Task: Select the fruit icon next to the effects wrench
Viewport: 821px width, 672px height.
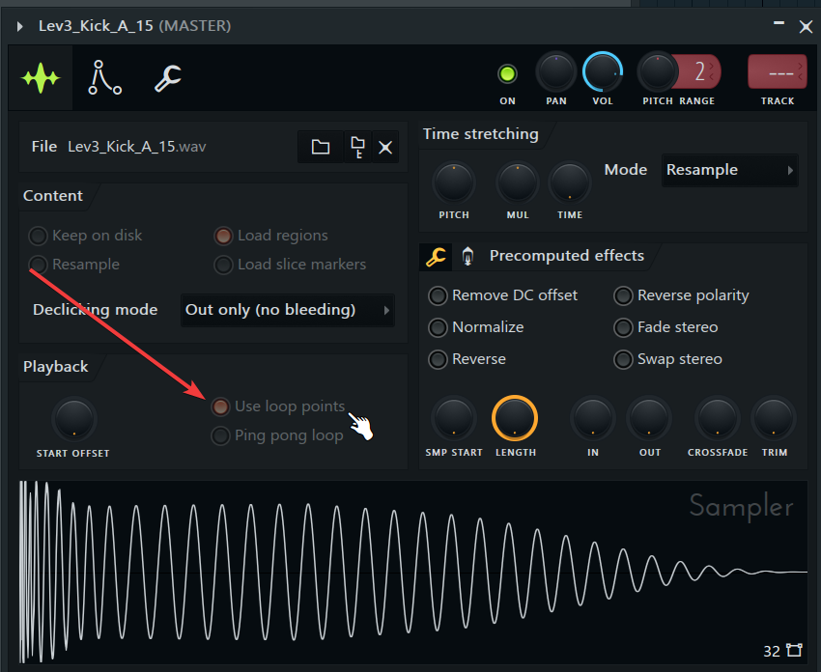Action: (467, 257)
